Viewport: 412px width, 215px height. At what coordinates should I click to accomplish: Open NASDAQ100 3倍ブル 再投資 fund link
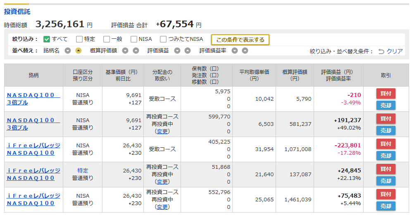point(33,124)
